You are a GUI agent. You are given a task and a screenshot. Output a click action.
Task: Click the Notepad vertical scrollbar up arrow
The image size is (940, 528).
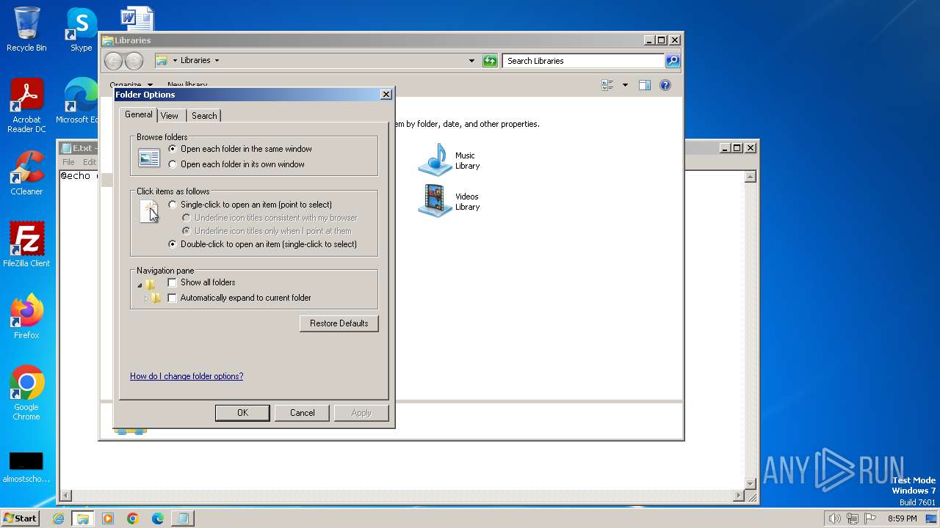(x=751, y=177)
